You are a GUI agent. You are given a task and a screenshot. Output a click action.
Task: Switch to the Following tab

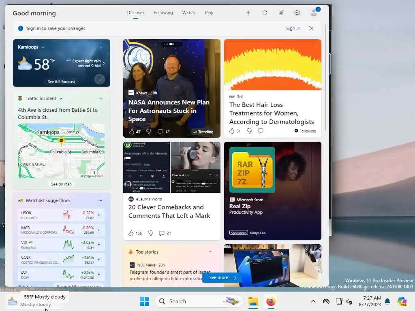(163, 13)
